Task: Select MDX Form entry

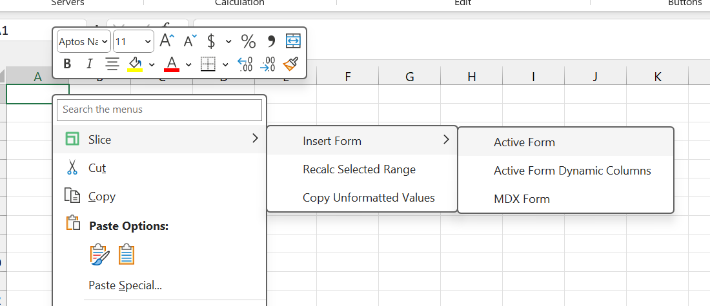Action: click(522, 199)
